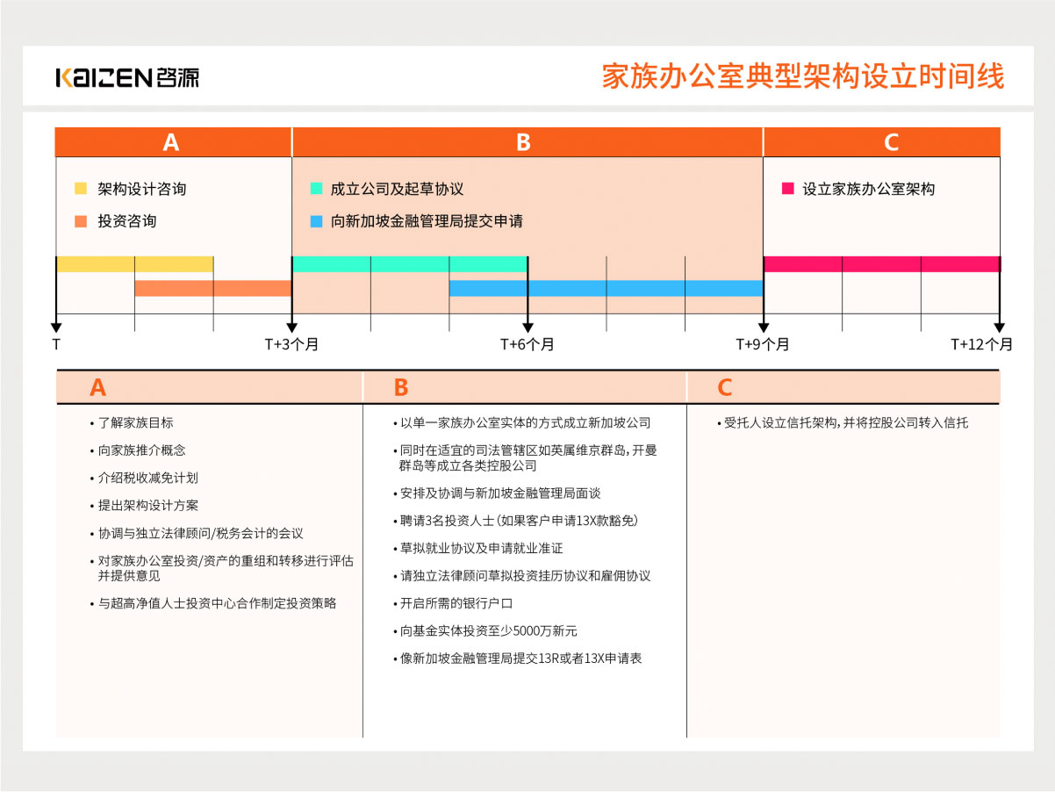Click the KAIZEN 启源 logo
The height and width of the screenshot is (792, 1055).
point(127,77)
